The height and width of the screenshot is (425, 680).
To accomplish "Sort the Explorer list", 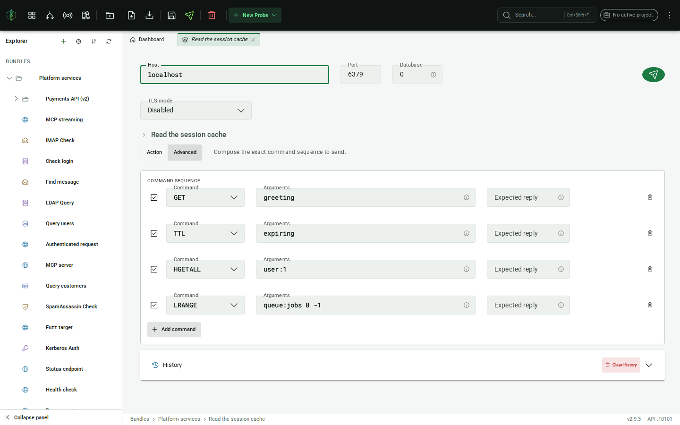I will pyautogui.click(x=93, y=41).
